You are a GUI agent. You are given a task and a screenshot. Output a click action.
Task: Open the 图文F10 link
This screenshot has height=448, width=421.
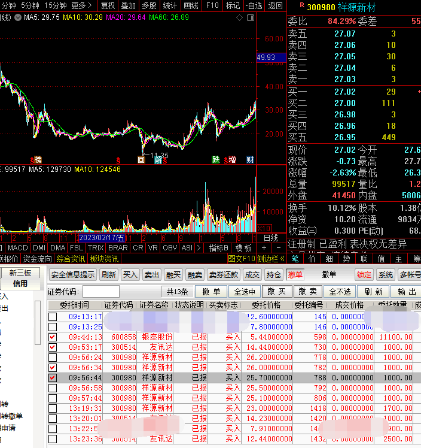coord(242,259)
